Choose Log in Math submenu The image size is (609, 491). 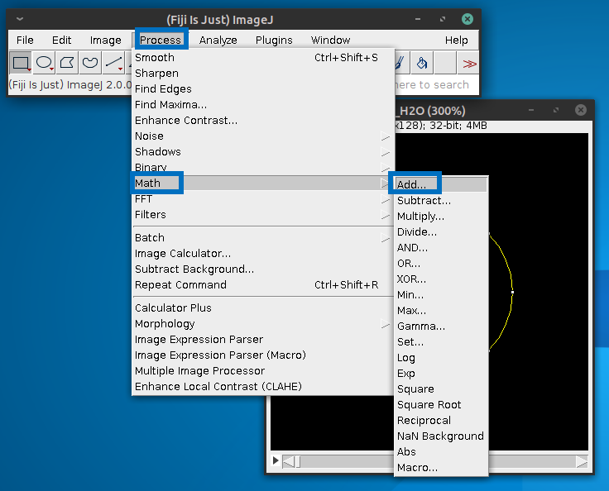click(441, 358)
